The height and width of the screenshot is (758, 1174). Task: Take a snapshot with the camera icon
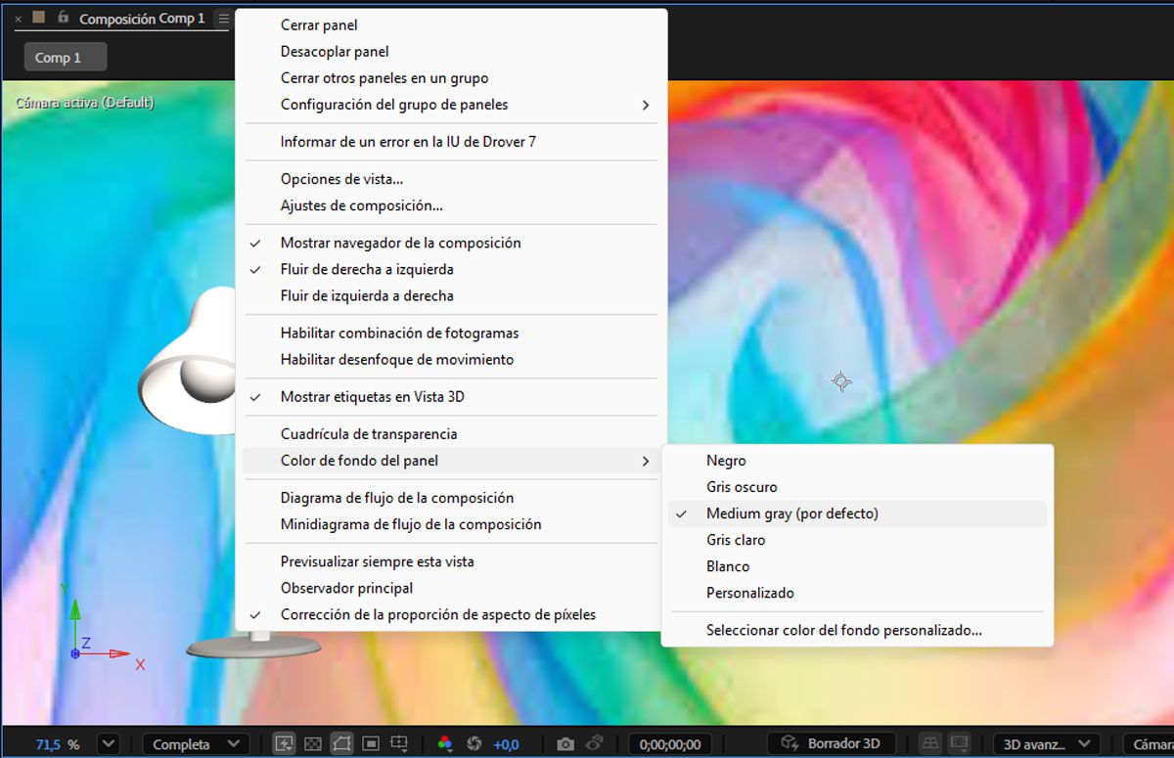[565, 743]
